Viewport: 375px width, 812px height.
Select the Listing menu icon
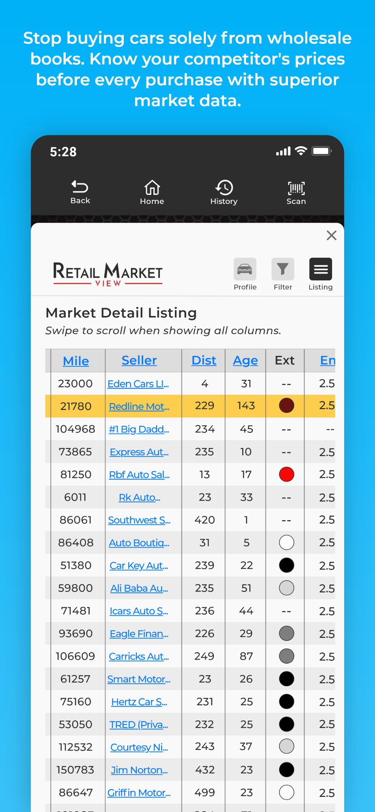tap(321, 269)
